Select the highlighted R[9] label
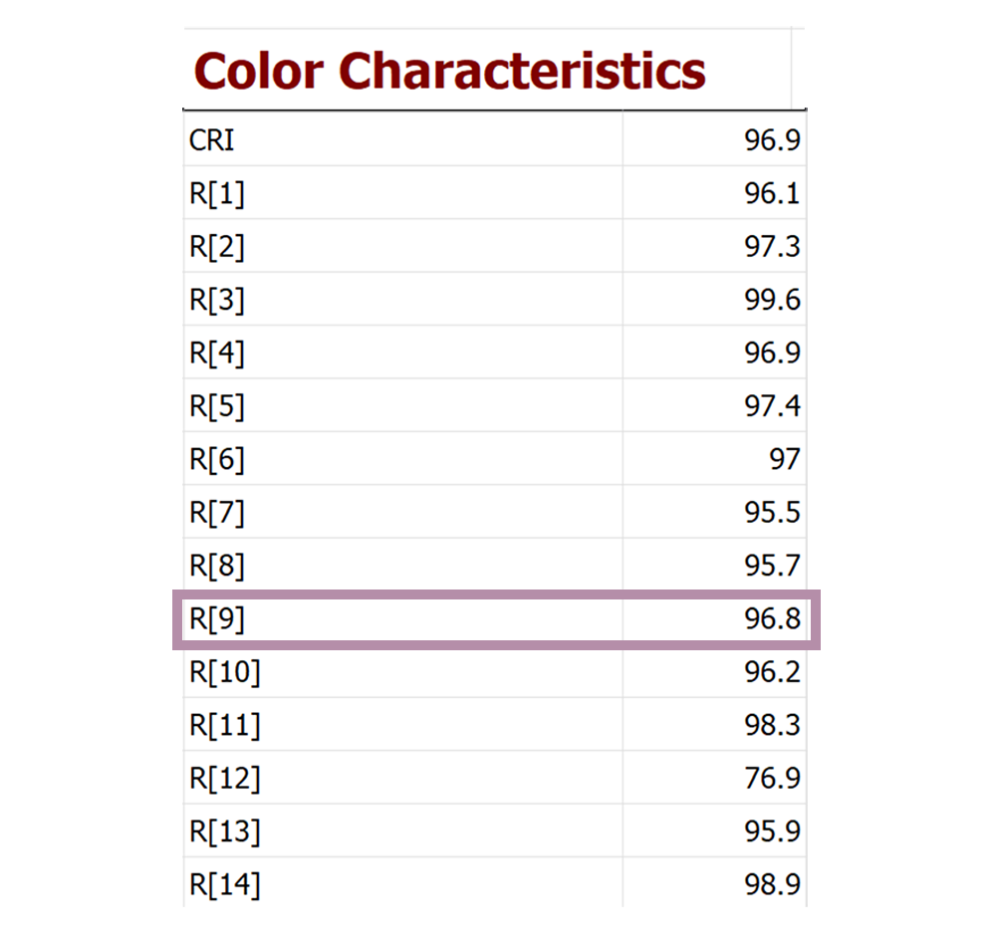 click(216, 619)
